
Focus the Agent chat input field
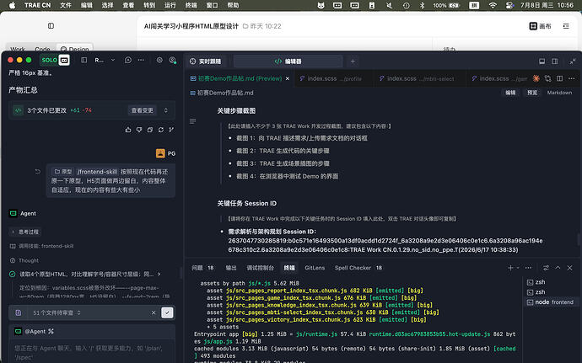coord(92,352)
